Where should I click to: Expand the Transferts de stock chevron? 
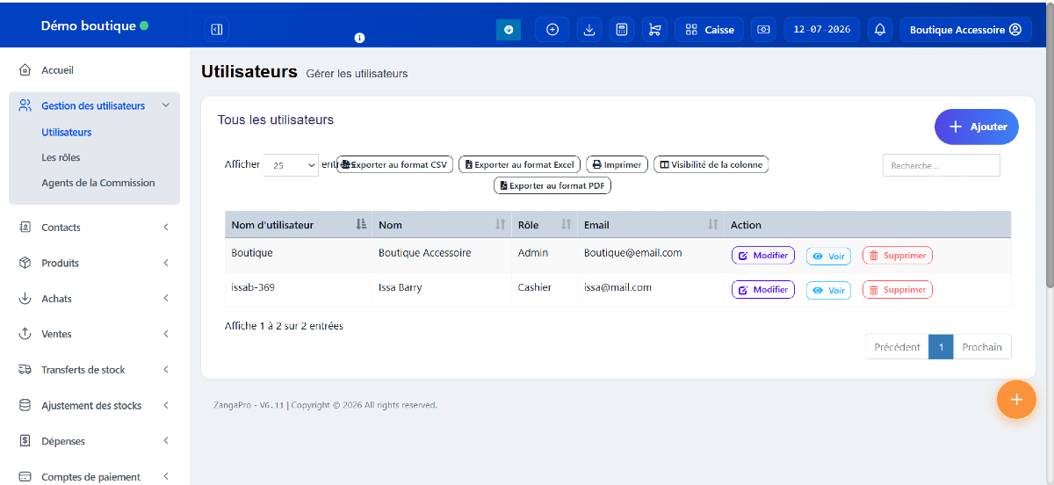[x=166, y=370]
